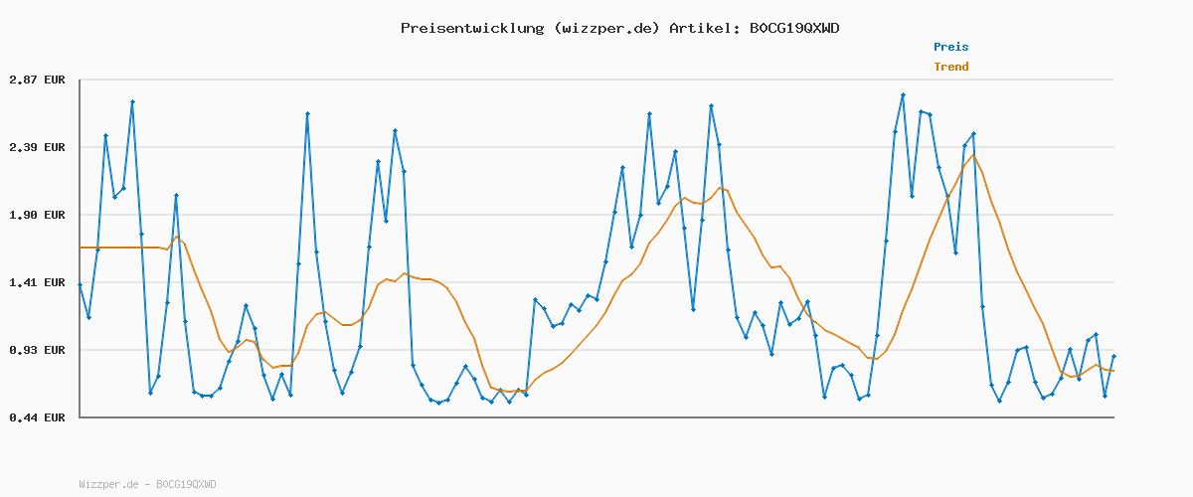Screen dimensions: 1193x497
Task: Click the 2.39 EUR axis label
Action: (37, 147)
